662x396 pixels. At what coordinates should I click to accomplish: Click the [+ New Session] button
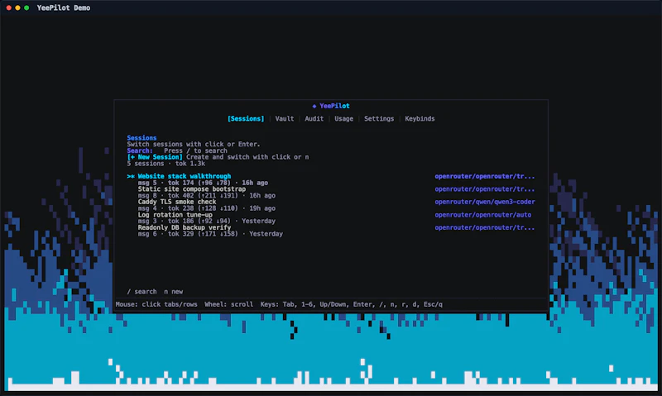pyautogui.click(x=155, y=157)
